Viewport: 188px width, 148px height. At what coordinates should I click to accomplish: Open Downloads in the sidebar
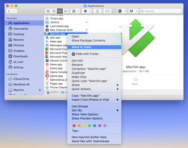(24, 56)
